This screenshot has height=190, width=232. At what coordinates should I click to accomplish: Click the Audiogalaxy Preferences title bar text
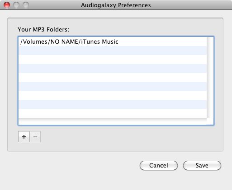coord(116,5)
